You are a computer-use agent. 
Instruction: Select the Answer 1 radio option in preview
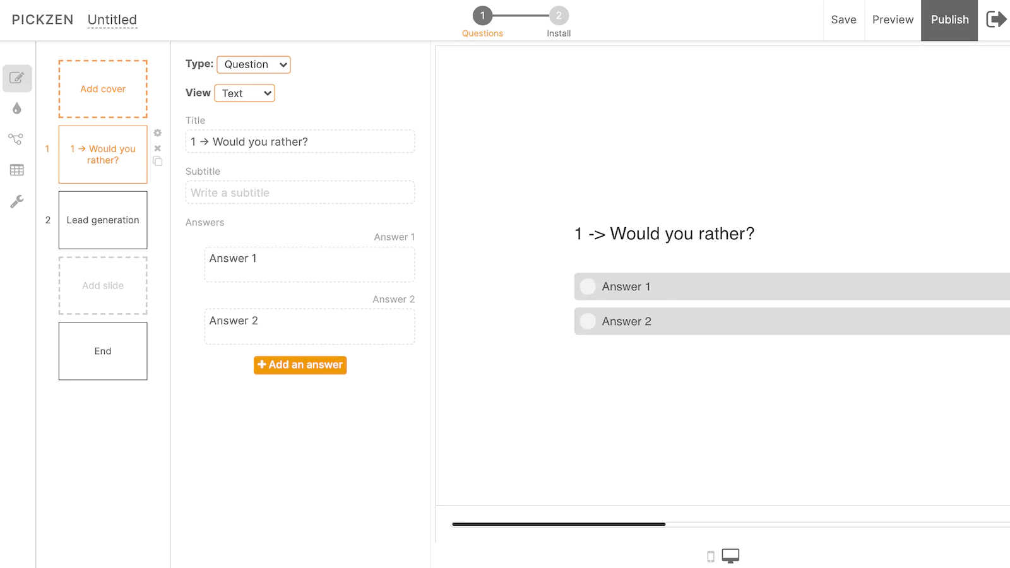[588, 287]
